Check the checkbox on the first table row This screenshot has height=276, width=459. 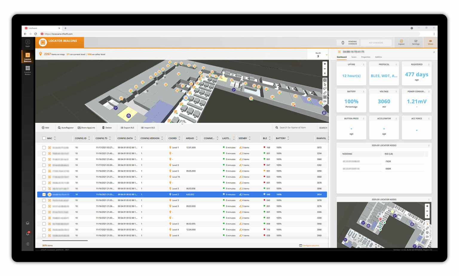click(x=44, y=147)
